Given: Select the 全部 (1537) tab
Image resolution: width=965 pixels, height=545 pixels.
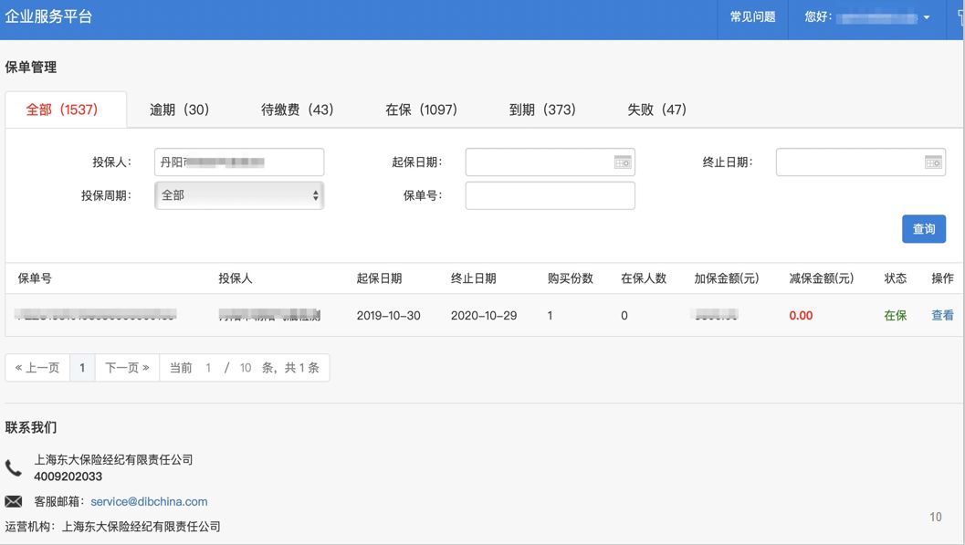Looking at the screenshot, I should [62, 110].
